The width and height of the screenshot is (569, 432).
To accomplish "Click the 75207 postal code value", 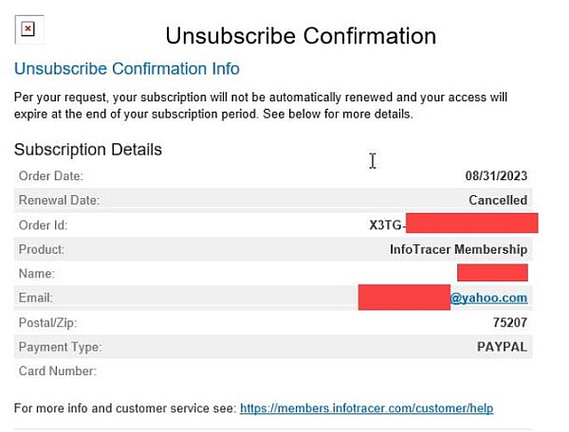I will pos(510,323).
